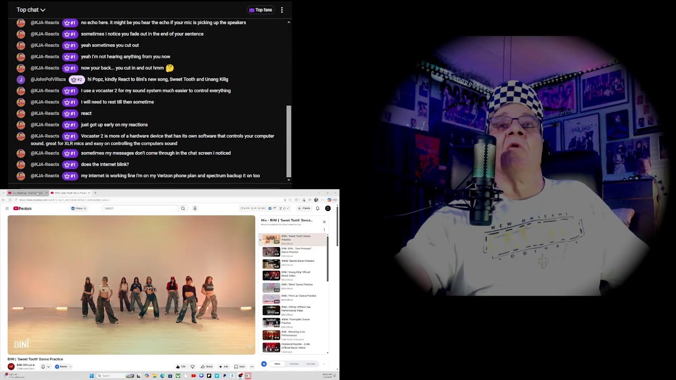676x380 pixels.
Task: Open Windows Start menu
Action: (91, 376)
